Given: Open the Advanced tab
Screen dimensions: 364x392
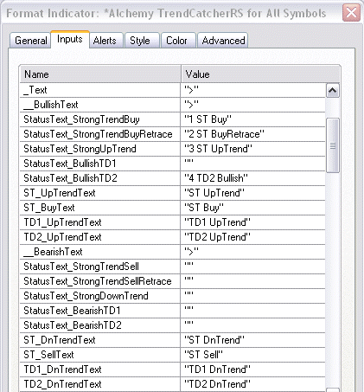Looking at the screenshot, I should point(223,41).
